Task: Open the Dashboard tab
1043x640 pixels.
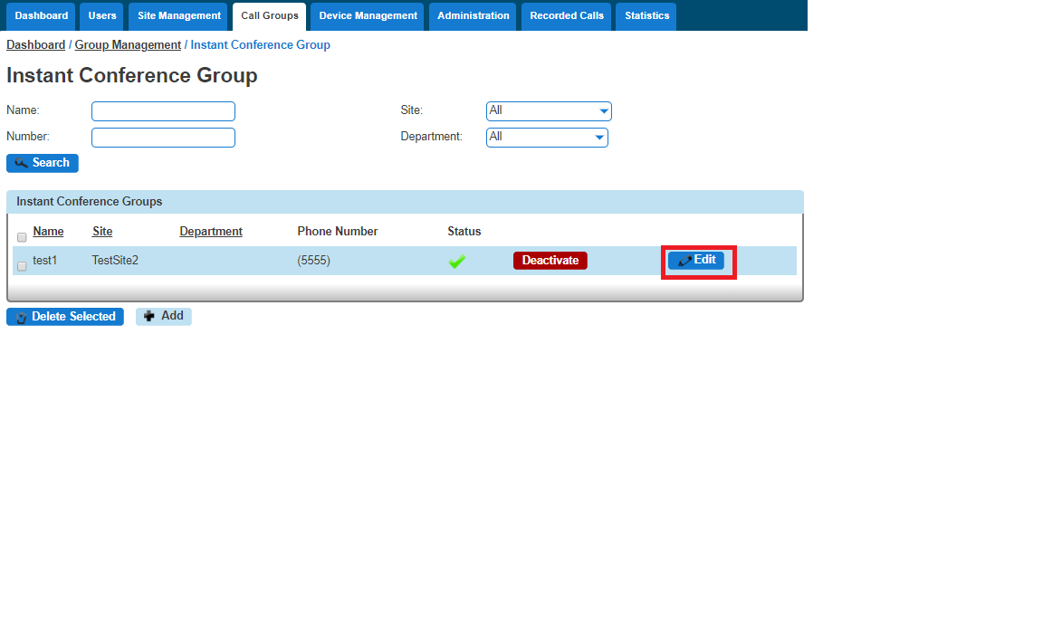Action: [42, 16]
